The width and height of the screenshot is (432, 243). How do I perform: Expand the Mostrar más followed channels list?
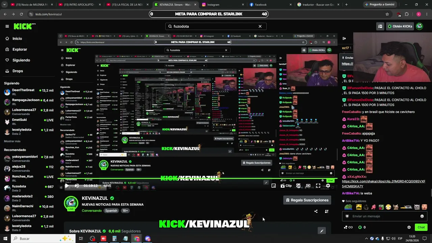pos(12,141)
